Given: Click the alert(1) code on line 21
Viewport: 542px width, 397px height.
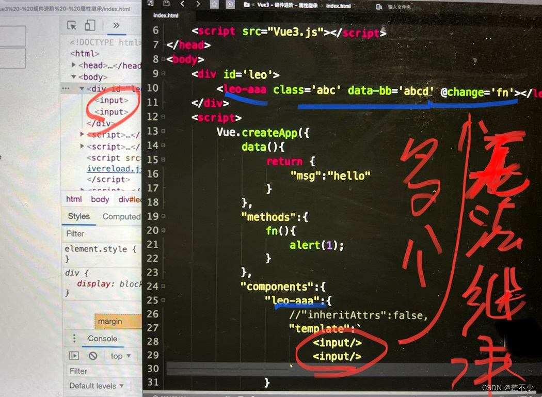Looking at the screenshot, I should [x=316, y=245].
